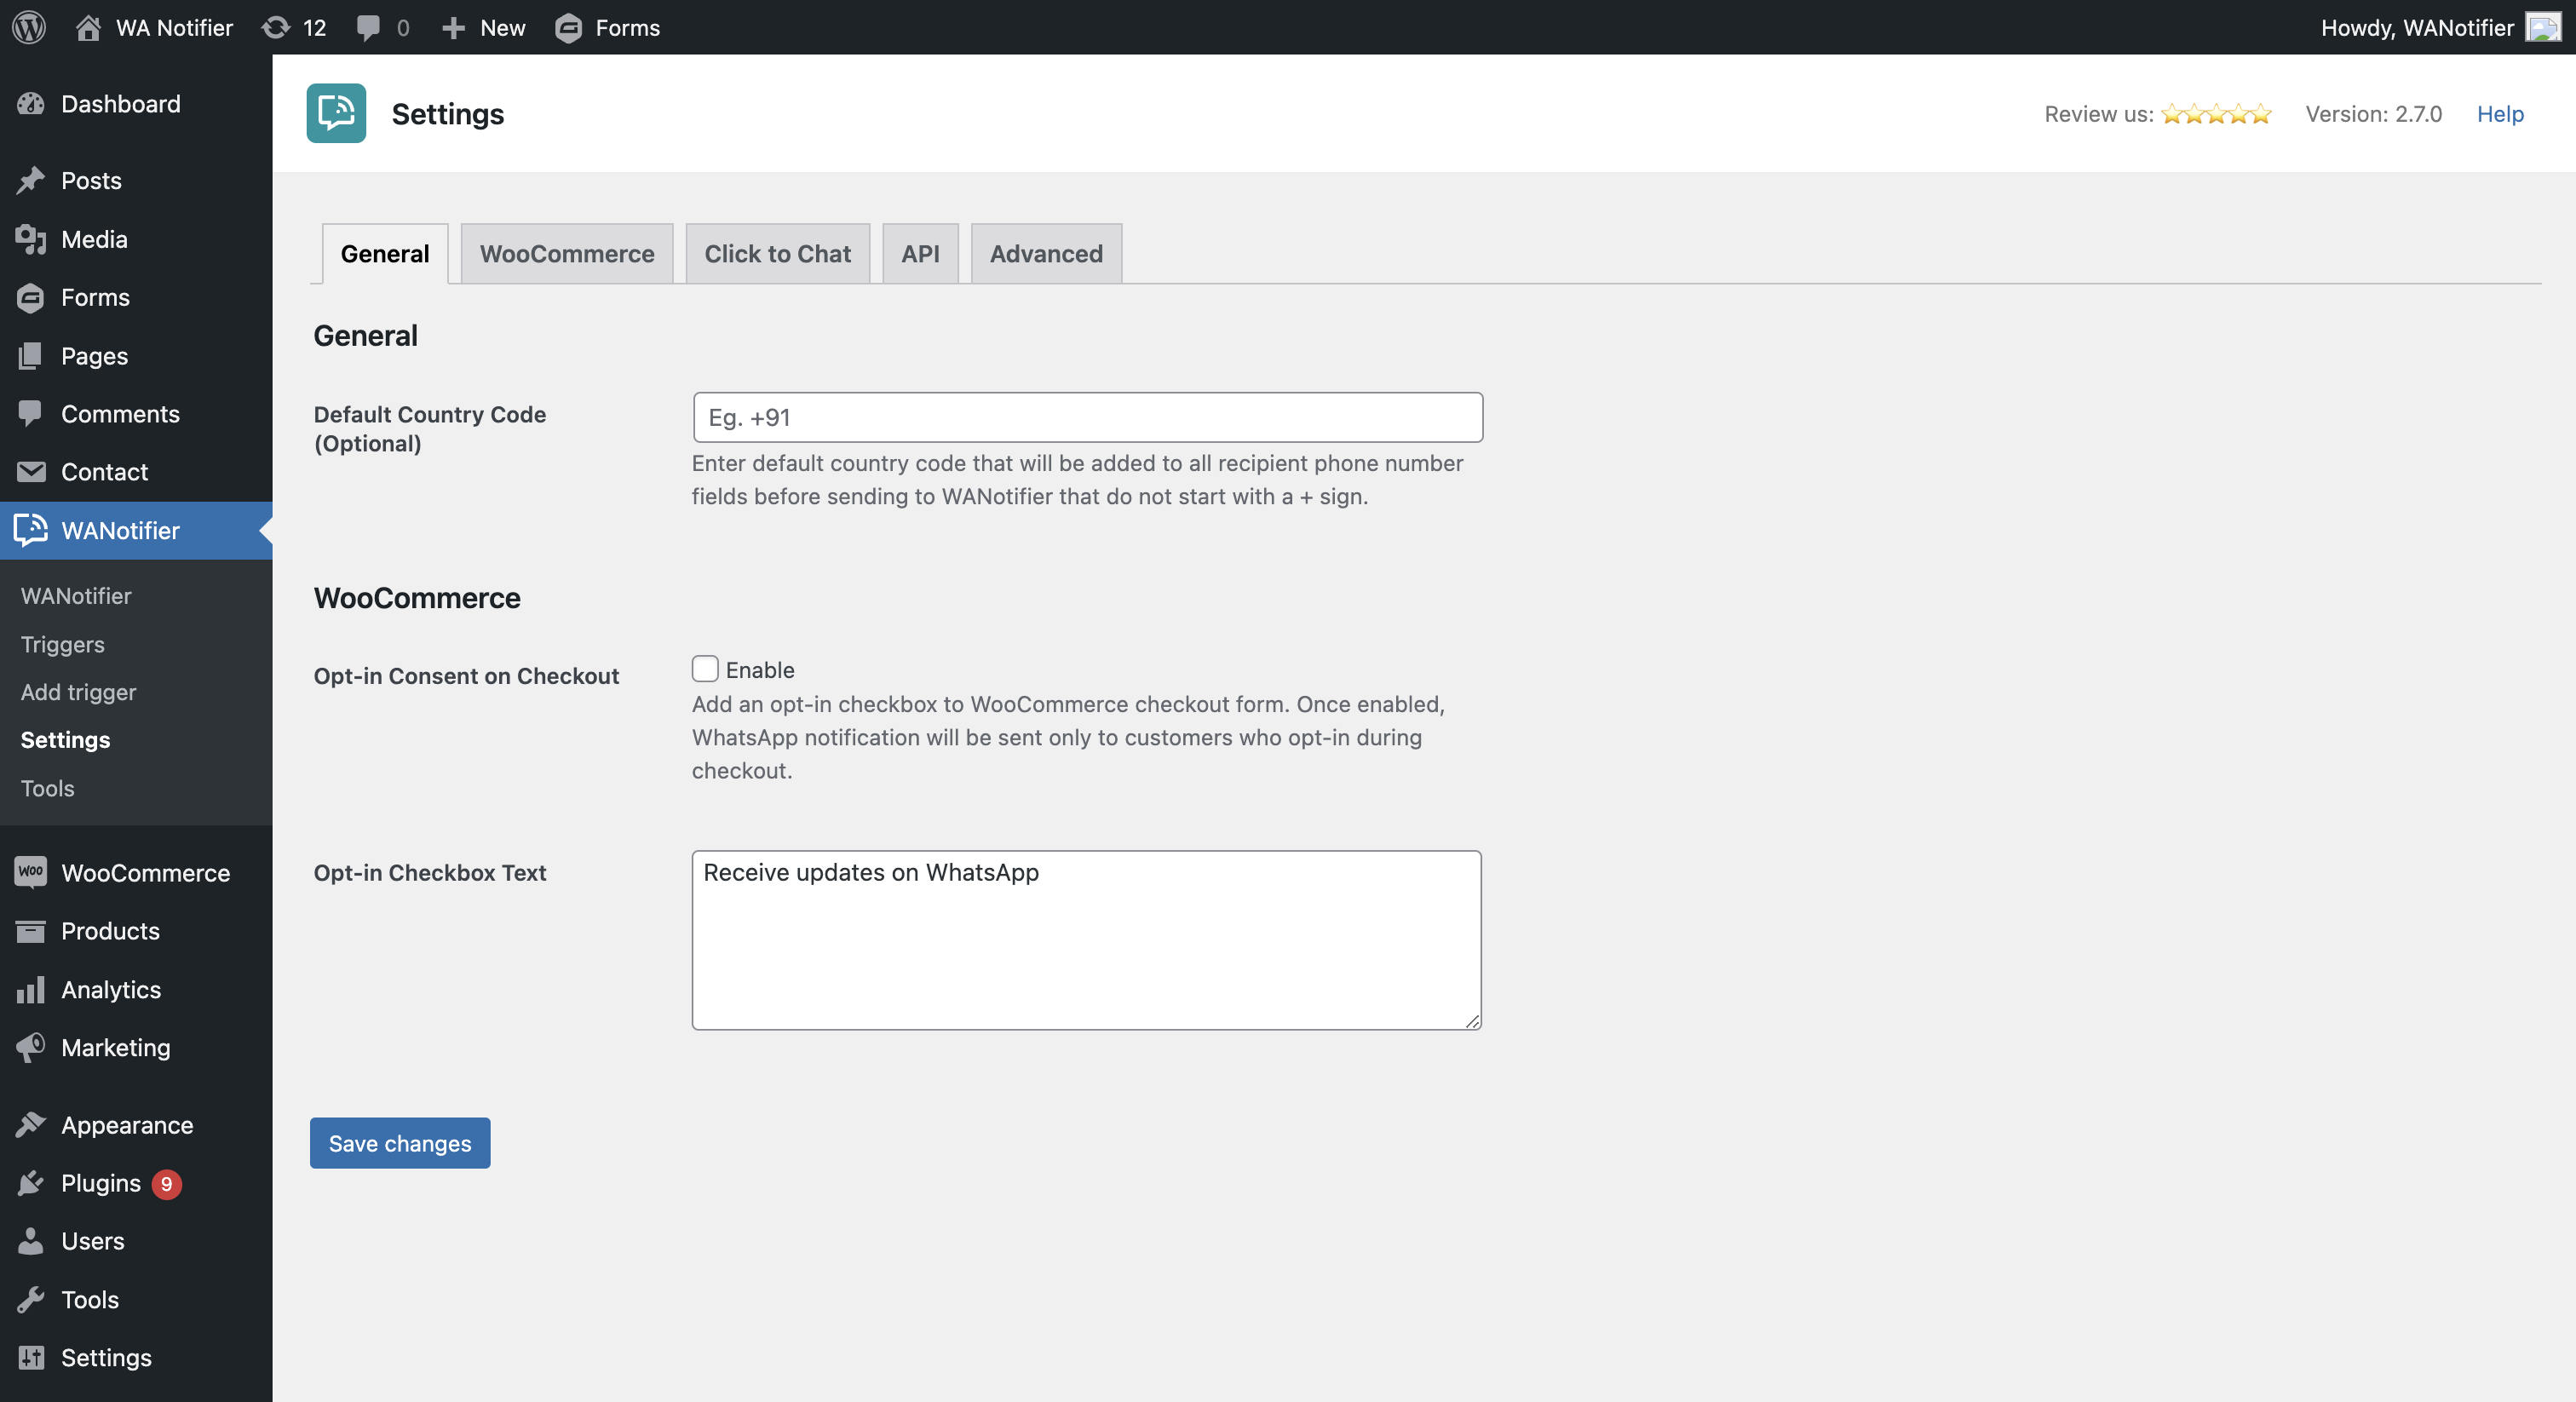Click the New label in admin bar
This screenshot has width=2576, height=1402.
502,27
